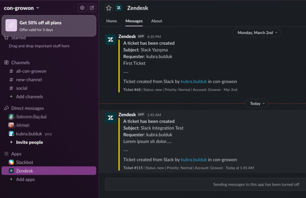Click the Apps grid icon
Image resolution: width=306 pixels, height=198 pixels.
[6, 154]
